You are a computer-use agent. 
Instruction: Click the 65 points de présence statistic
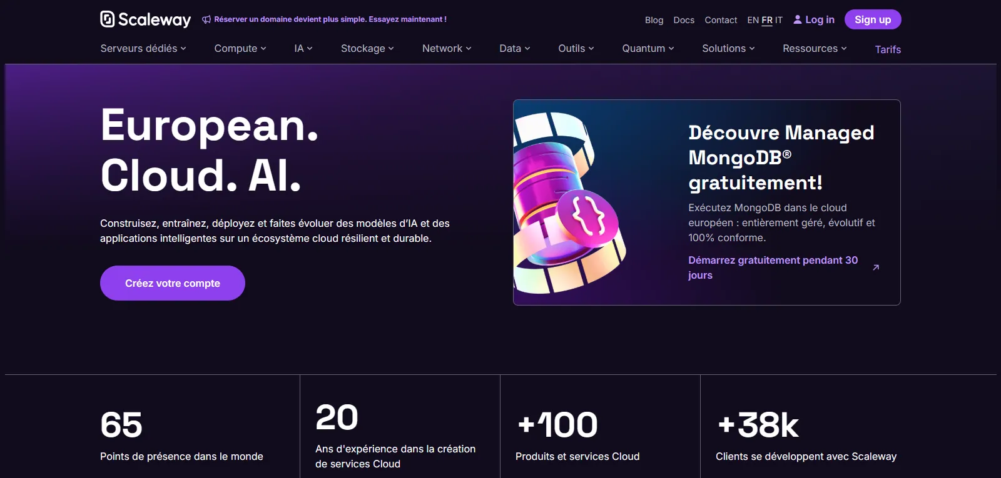point(181,436)
